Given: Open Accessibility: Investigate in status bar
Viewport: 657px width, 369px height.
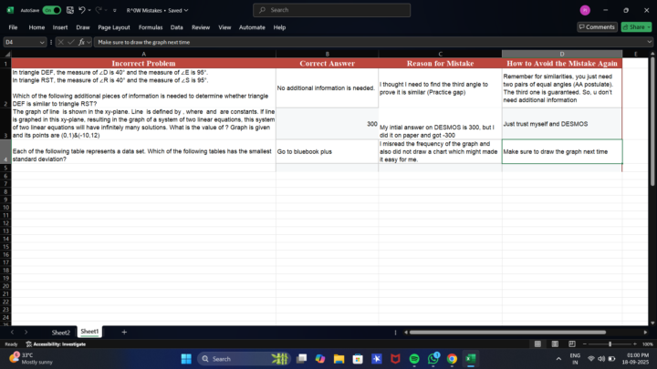Looking at the screenshot, I should [x=56, y=344].
